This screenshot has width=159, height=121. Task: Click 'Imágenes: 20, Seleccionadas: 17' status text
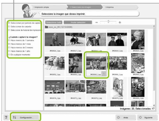point(137,109)
